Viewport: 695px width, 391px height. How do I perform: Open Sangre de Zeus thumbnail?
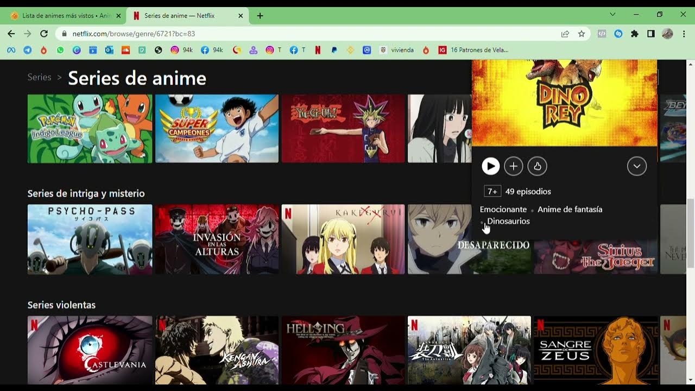click(x=596, y=350)
